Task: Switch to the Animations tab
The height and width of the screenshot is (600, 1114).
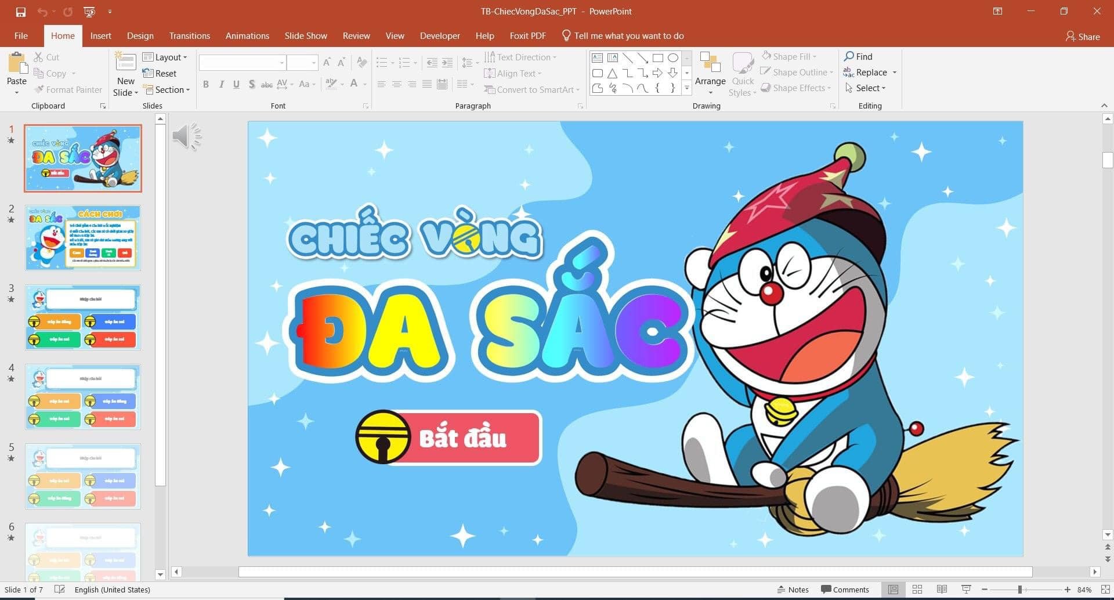Action: coord(247,36)
